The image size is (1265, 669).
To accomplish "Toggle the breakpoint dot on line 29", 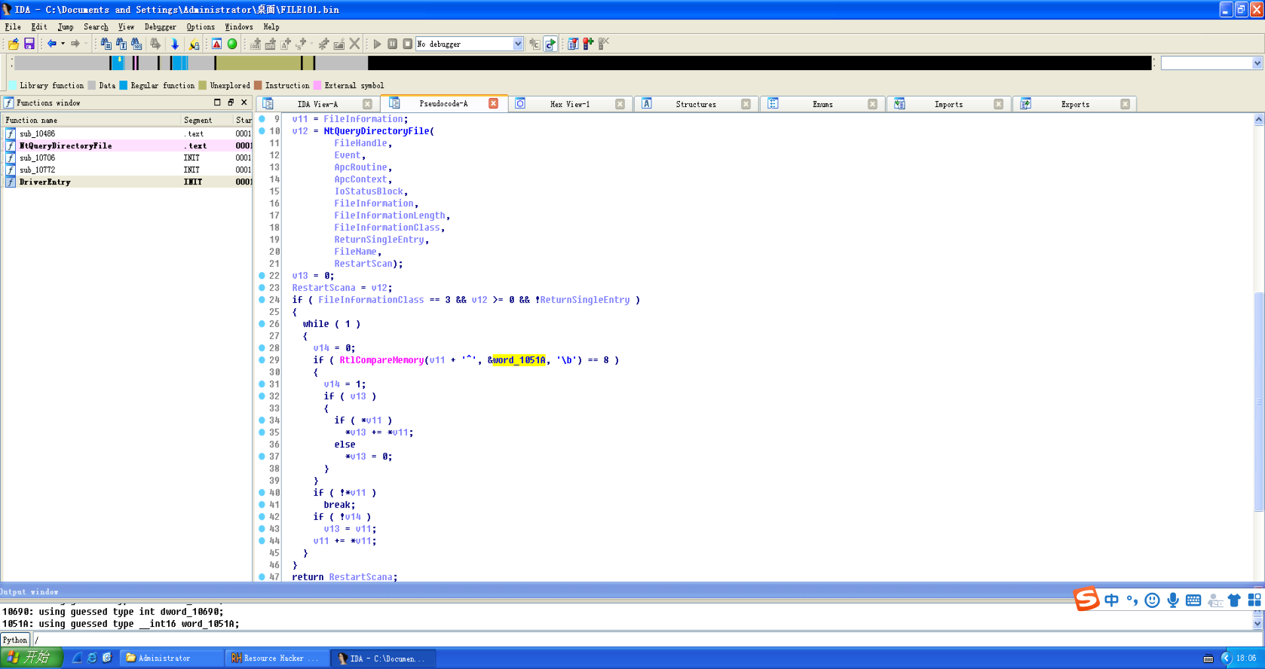I will pos(262,360).
